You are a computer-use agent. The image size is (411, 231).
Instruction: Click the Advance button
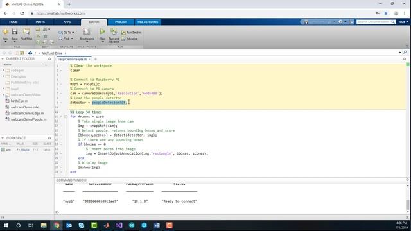click(x=129, y=38)
